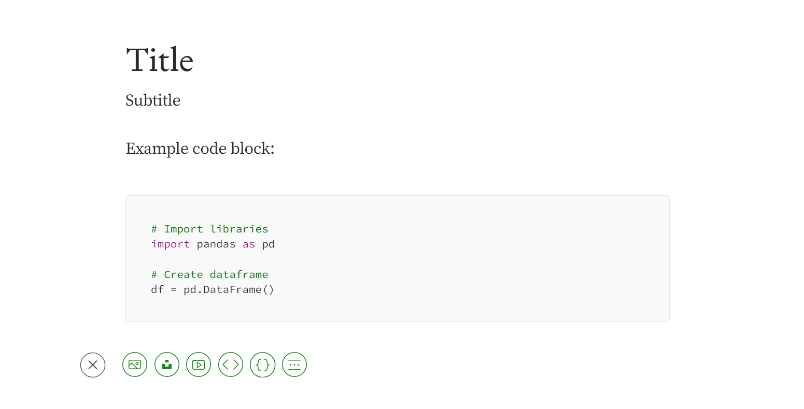Add a video to the story
804x409 pixels.
199,365
